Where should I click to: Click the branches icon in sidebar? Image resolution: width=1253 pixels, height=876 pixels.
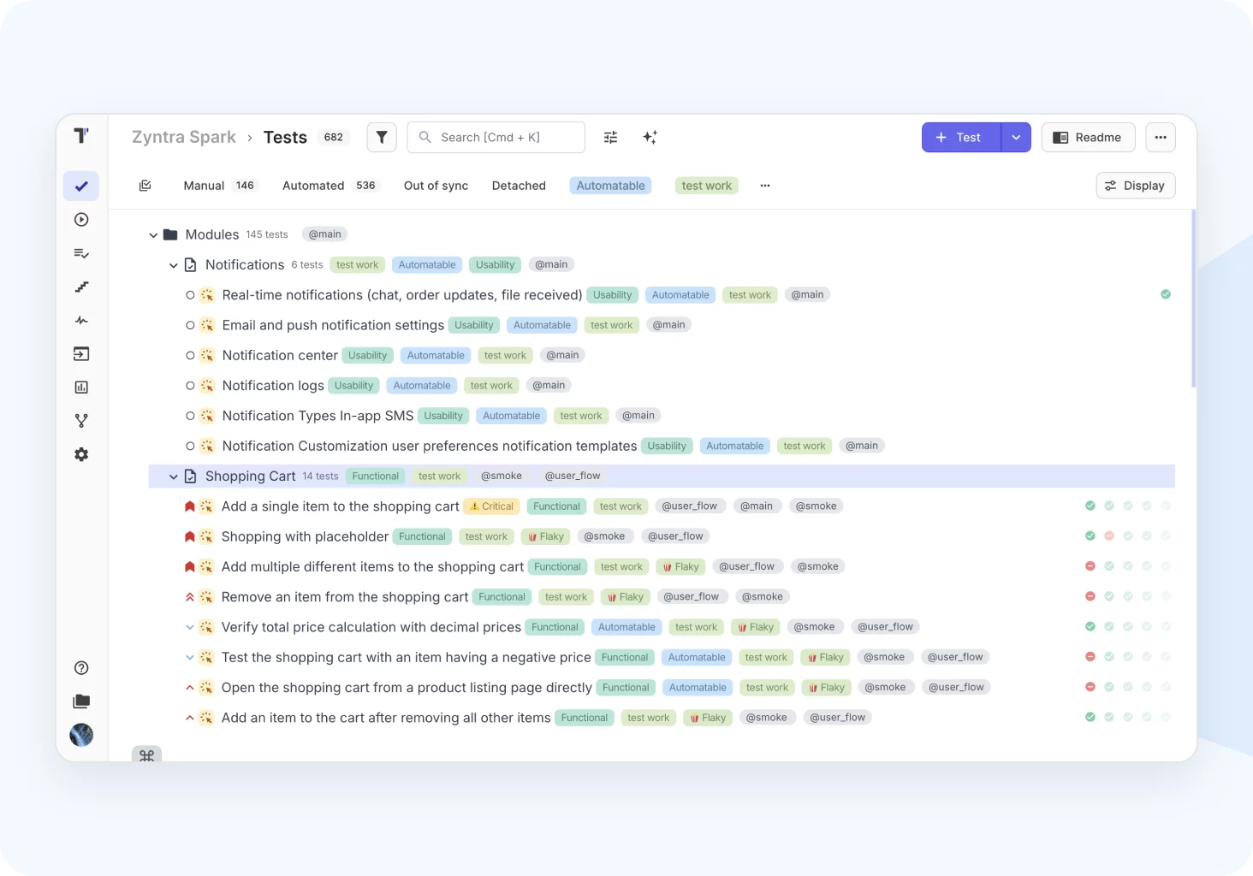(x=81, y=421)
